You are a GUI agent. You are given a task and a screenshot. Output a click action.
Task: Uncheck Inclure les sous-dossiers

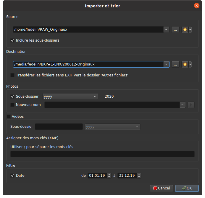(x=12, y=40)
